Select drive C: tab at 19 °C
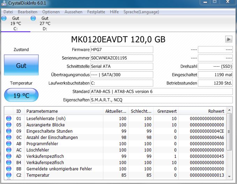The image size is (237, 184). click(16, 23)
